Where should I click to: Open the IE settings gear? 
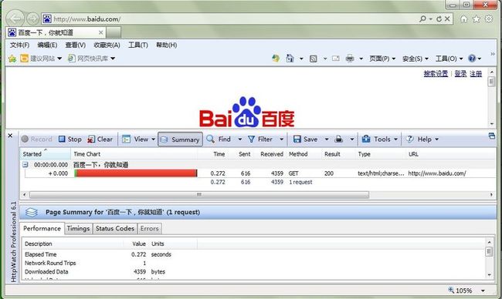489,18
